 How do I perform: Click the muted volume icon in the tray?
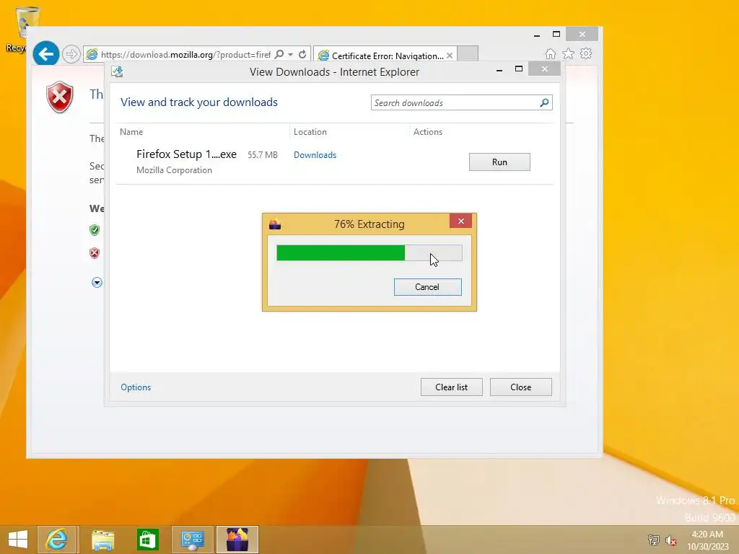[670, 540]
